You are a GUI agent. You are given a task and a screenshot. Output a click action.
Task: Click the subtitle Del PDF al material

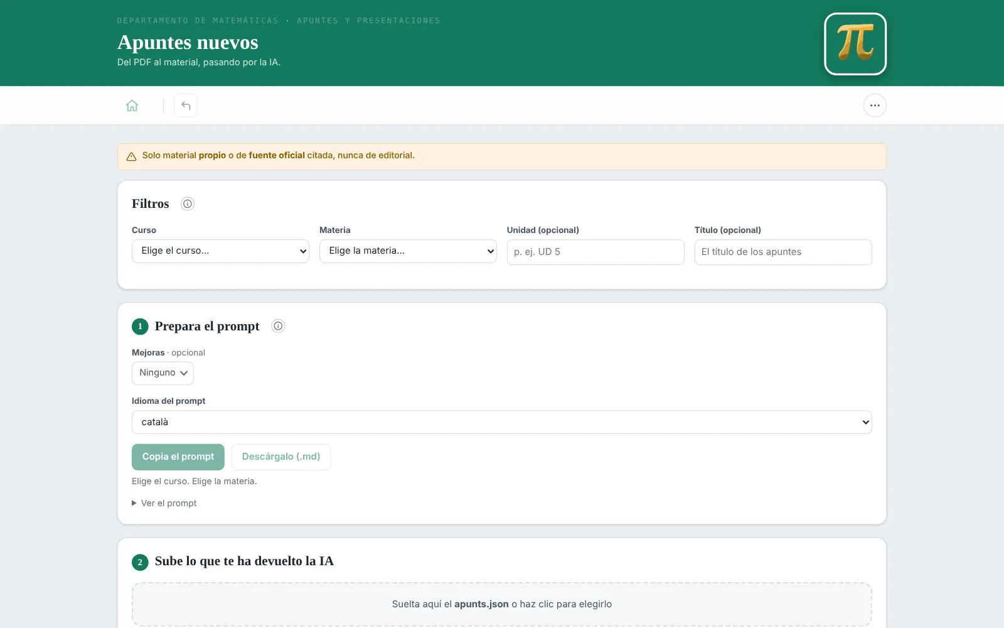click(199, 62)
